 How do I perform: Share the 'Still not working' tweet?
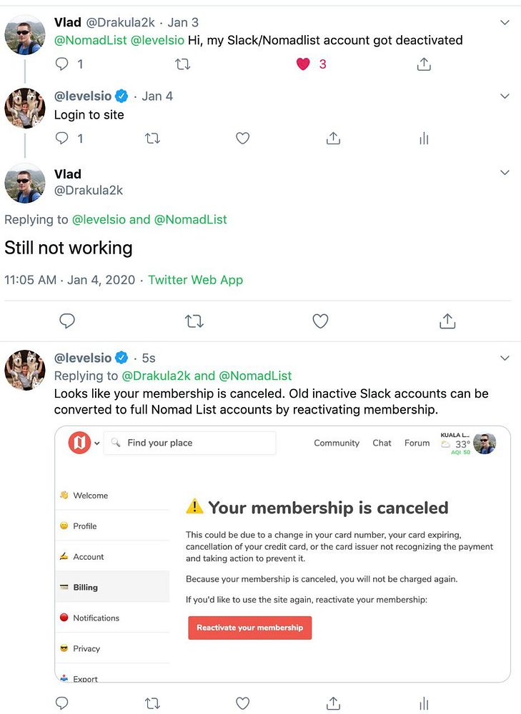(447, 321)
